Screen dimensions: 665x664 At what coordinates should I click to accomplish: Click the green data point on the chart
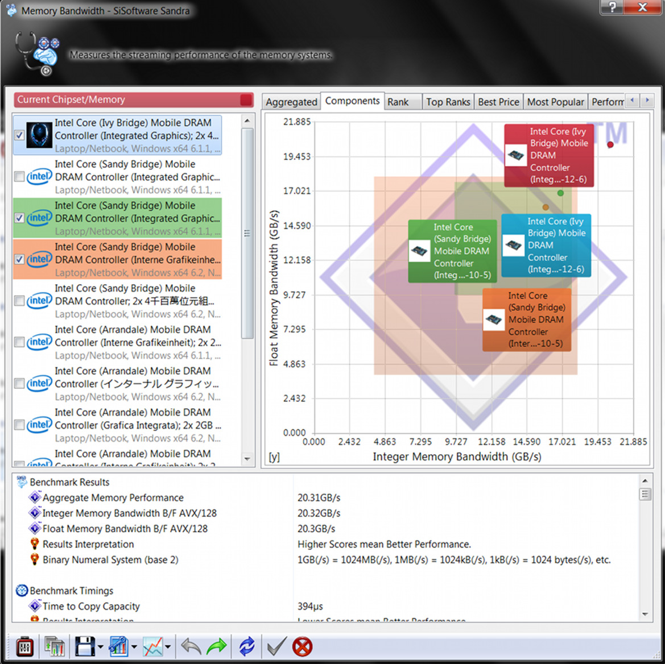[560, 193]
